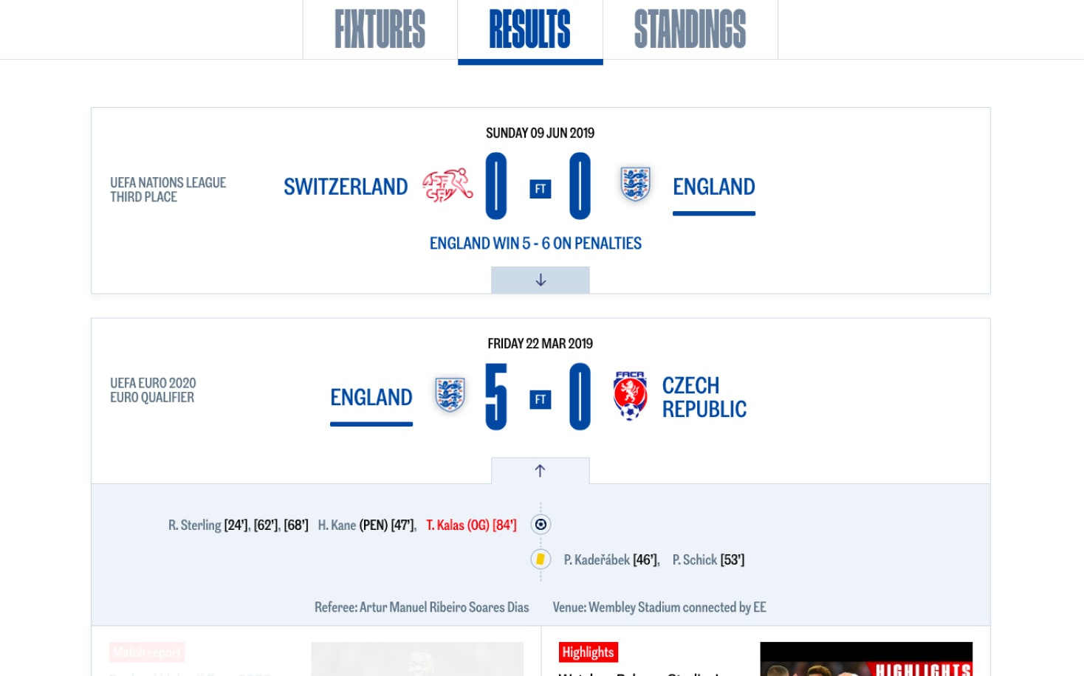The image size is (1084, 676).
Task: Click England name in Euro Qualifier match
Action: [x=371, y=398]
